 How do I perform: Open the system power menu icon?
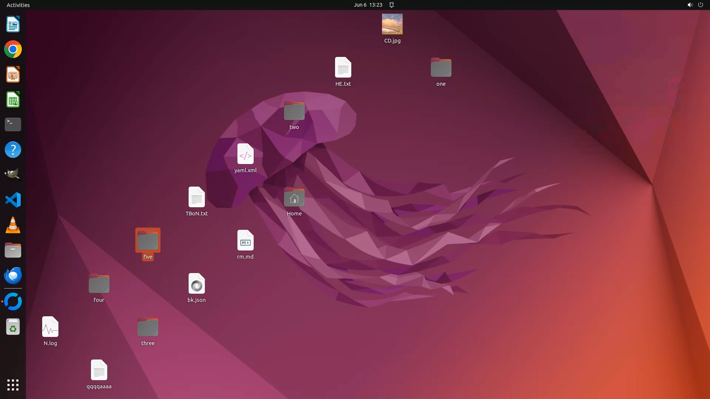click(700, 5)
